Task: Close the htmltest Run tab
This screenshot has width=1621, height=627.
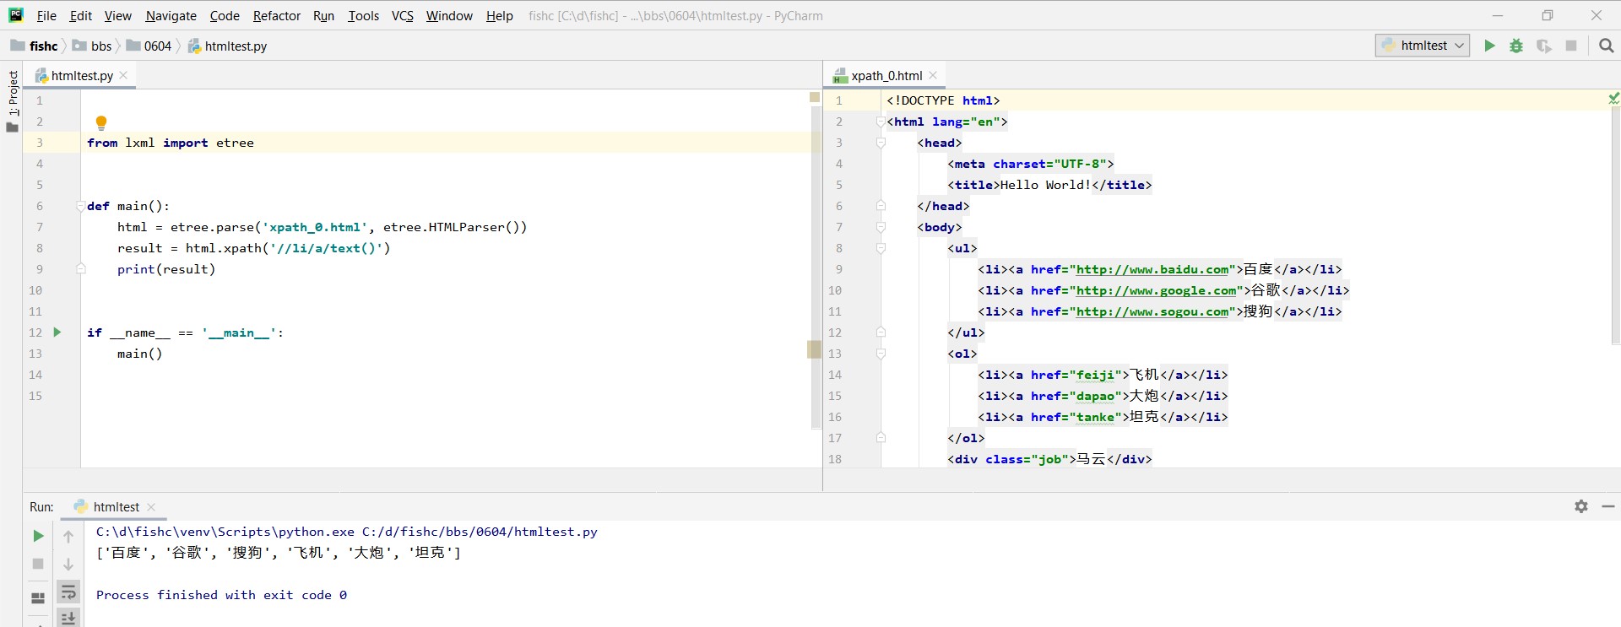Action: (x=151, y=507)
